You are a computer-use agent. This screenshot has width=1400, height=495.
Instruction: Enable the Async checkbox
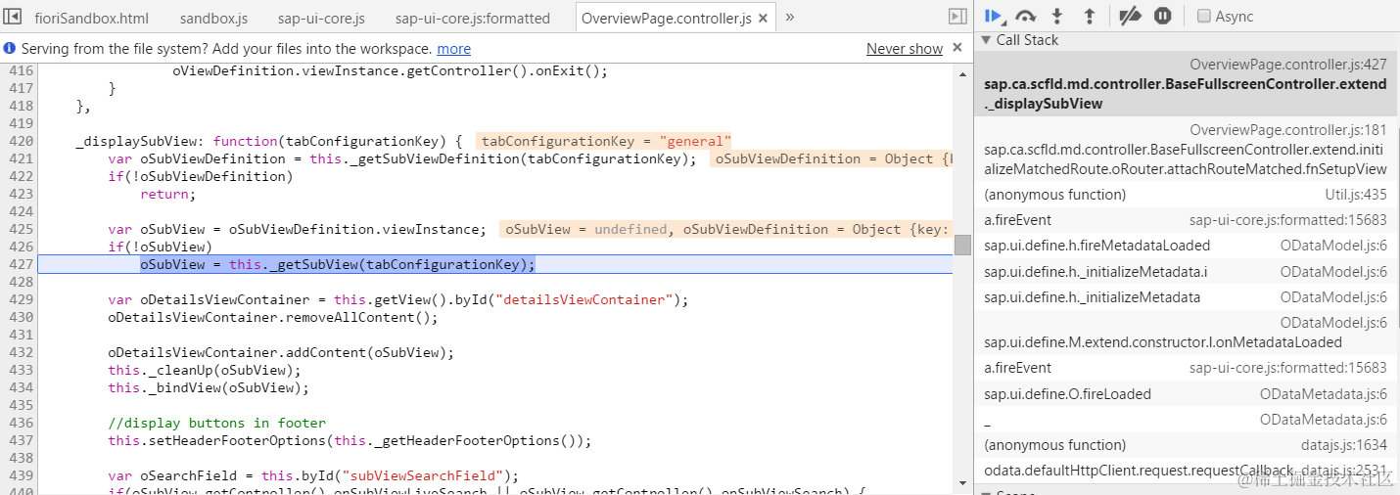tap(1204, 16)
